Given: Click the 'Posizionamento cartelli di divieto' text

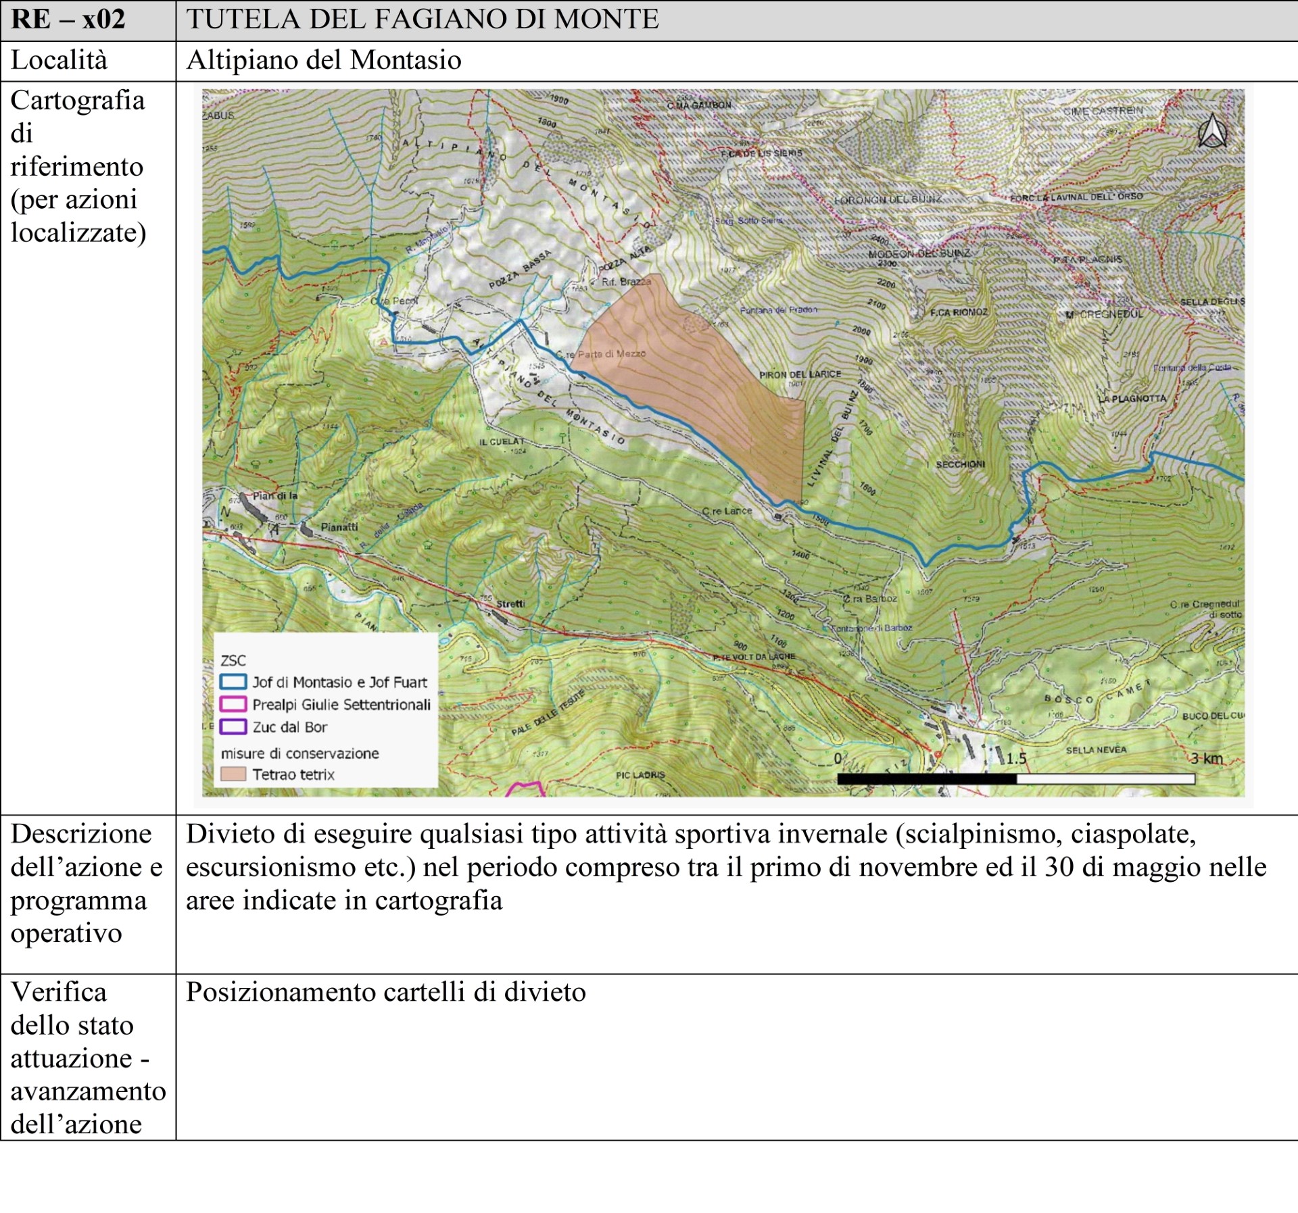Looking at the screenshot, I should (x=386, y=992).
